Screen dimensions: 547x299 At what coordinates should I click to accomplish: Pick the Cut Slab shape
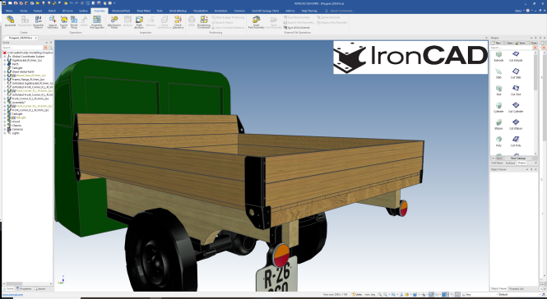click(516, 74)
